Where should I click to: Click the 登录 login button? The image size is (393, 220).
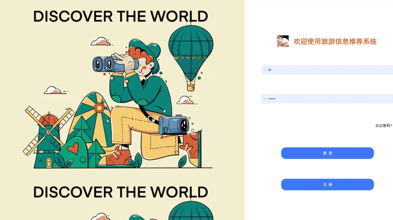point(327,153)
